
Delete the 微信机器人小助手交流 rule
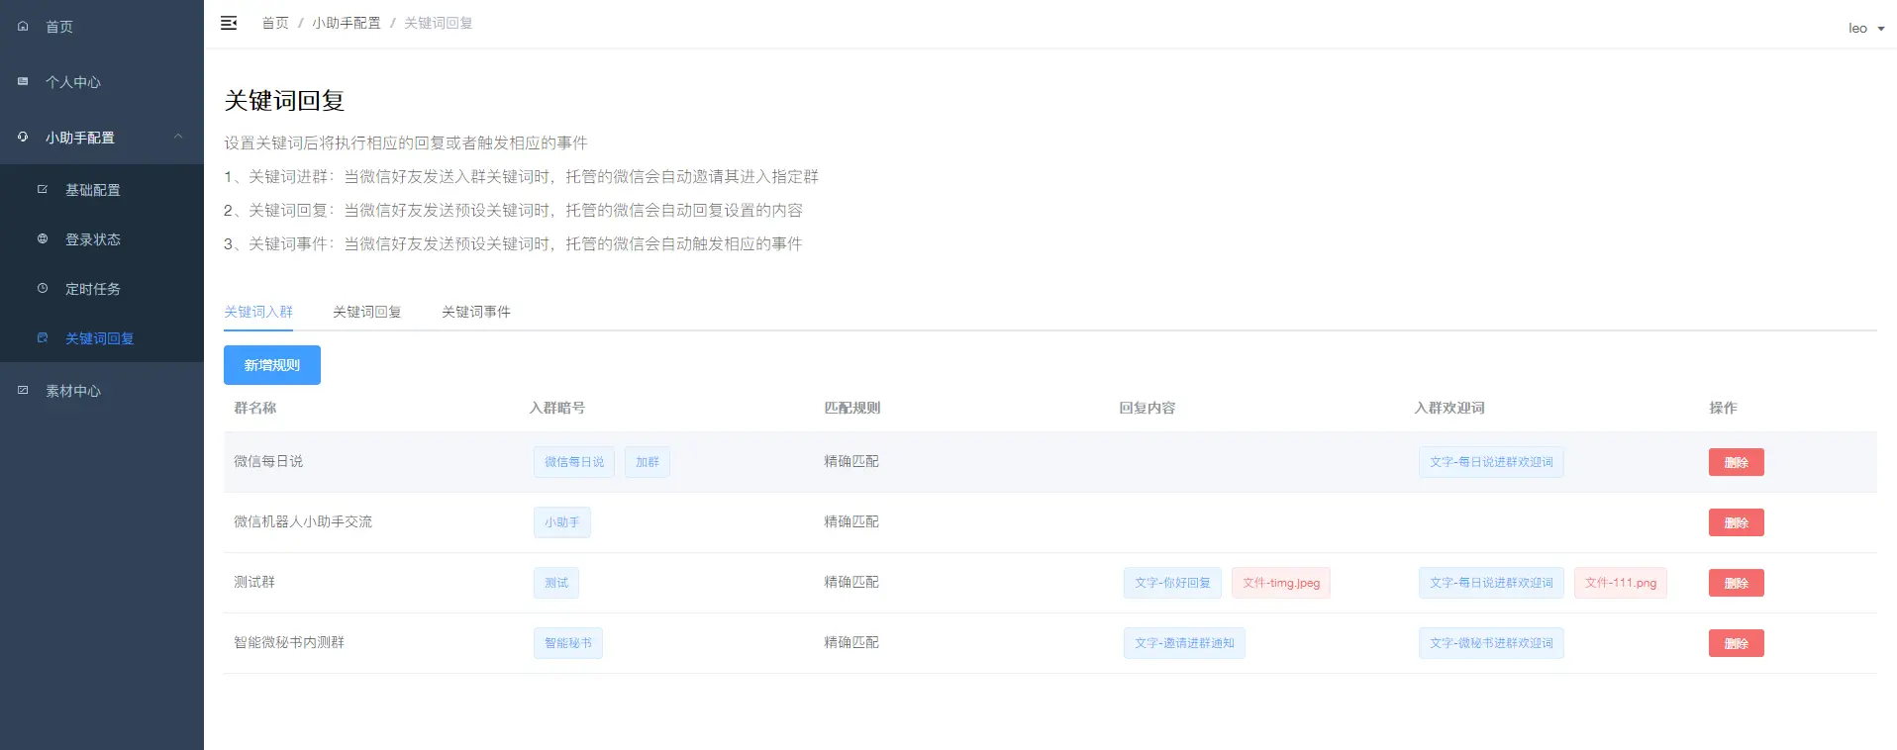(1736, 522)
